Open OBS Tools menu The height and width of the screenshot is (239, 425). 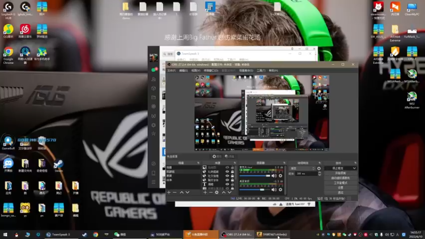coord(261,71)
